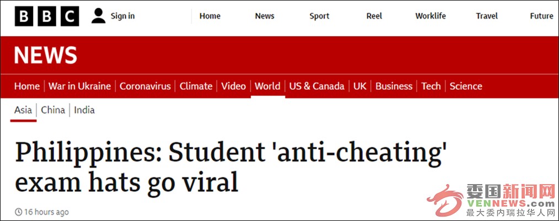Click the BBC logo blocks
Image resolution: width=559 pixels, height=221 pixels.
47,16
